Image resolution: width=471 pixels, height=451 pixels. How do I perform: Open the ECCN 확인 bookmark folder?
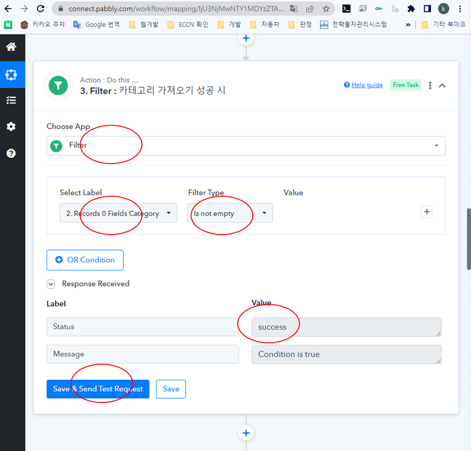[x=188, y=25]
